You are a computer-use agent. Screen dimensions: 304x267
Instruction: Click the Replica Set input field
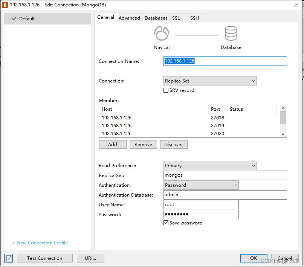click(x=225, y=175)
